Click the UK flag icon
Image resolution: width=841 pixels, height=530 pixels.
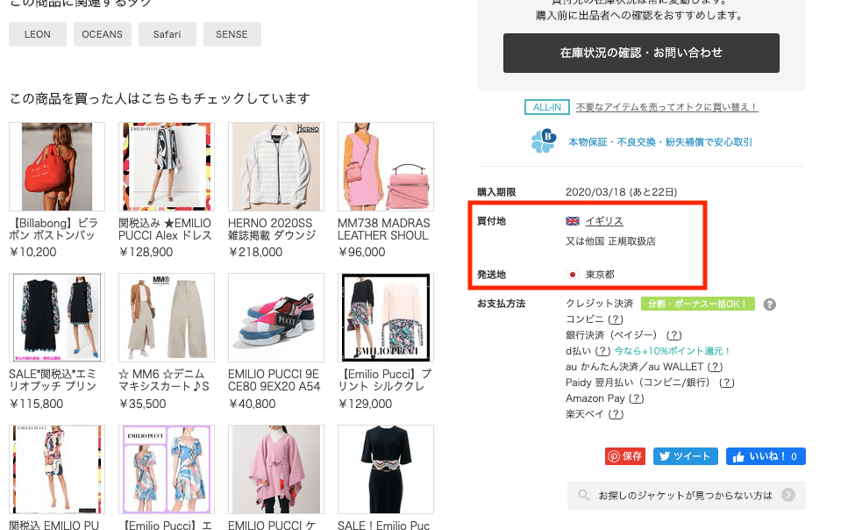coord(573,221)
